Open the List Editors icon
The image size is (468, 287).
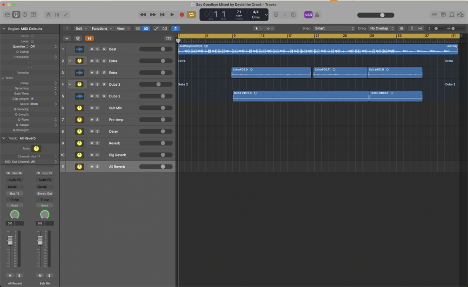pyautogui.click(x=434, y=14)
